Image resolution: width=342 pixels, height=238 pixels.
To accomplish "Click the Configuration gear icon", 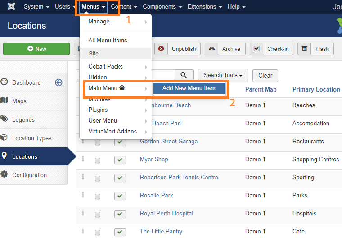I will [x=4, y=174].
